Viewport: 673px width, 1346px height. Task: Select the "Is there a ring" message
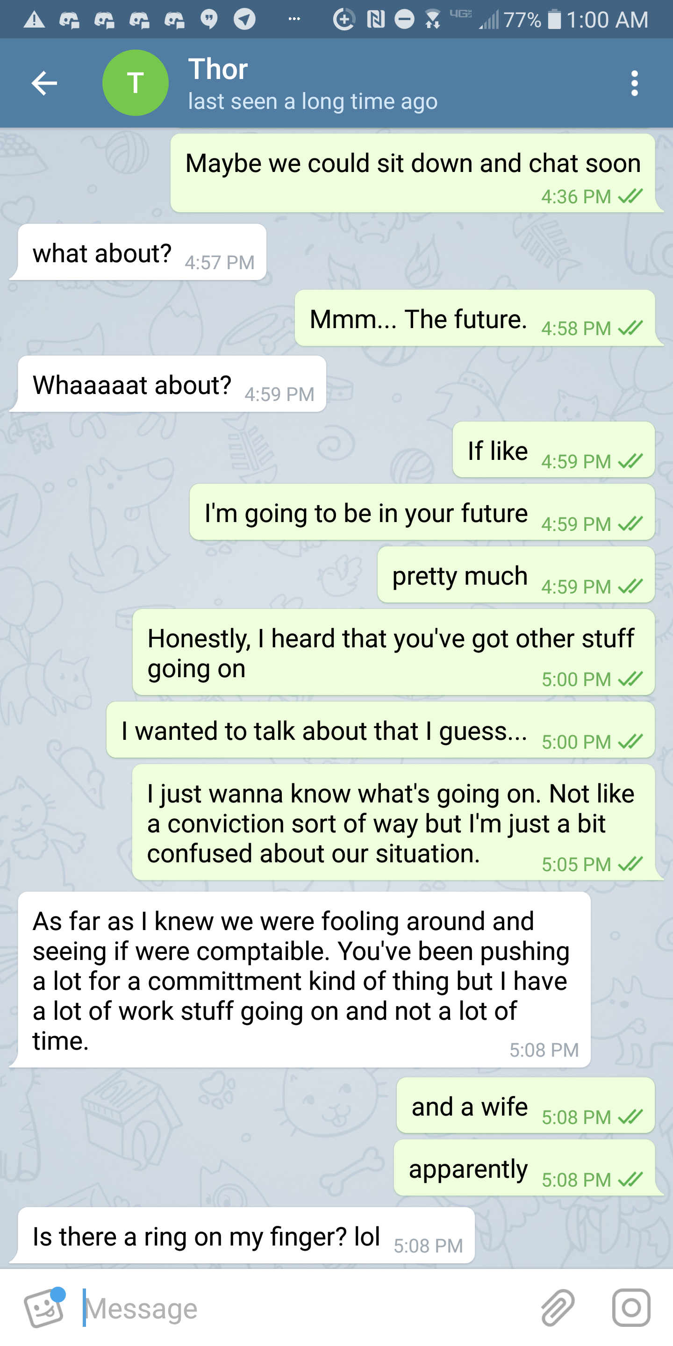click(x=245, y=1236)
